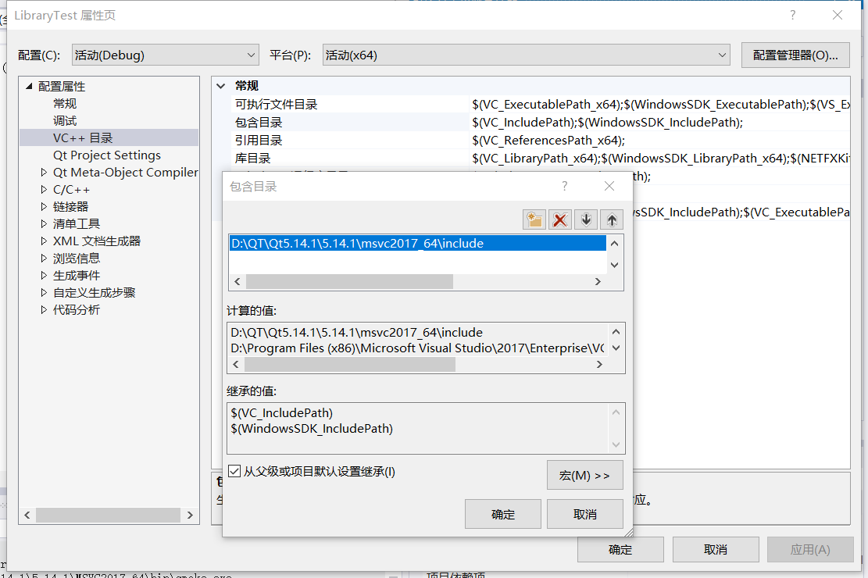The width and height of the screenshot is (868, 578).
Task: Toggle 从父级或项目默认设置继承 checkbox
Action: pyautogui.click(x=234, y=471)
